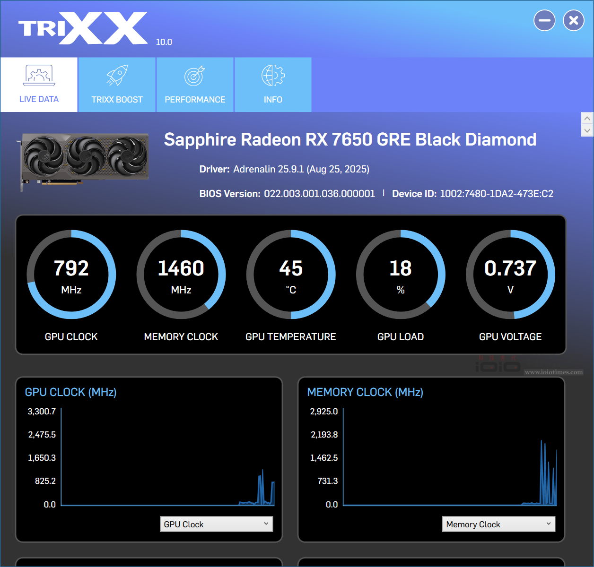Open the Memory Clock graph dropdown

coord(498,524)
